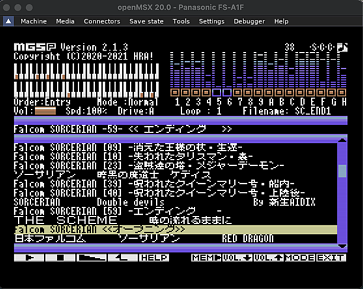
Task: Toggle channel H mute box
Action: (x=342, y=92)
